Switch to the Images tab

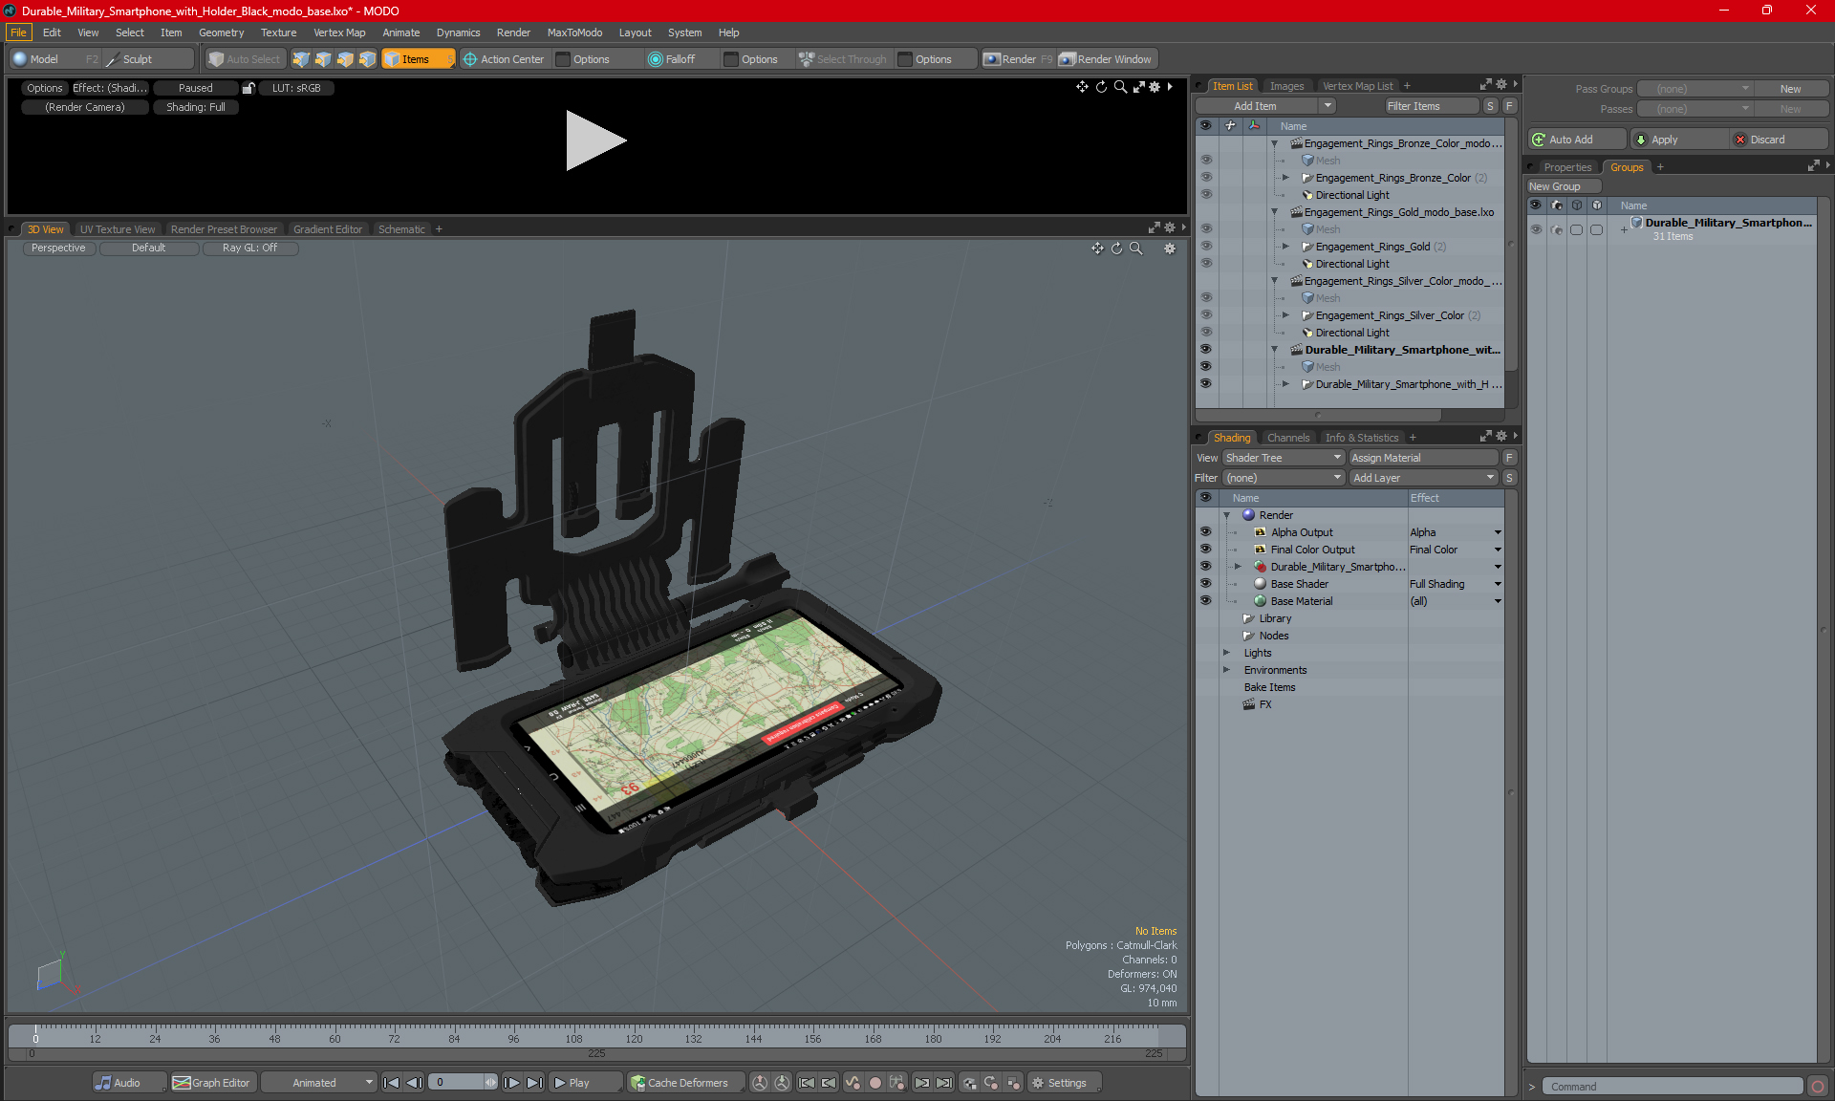1286,86
